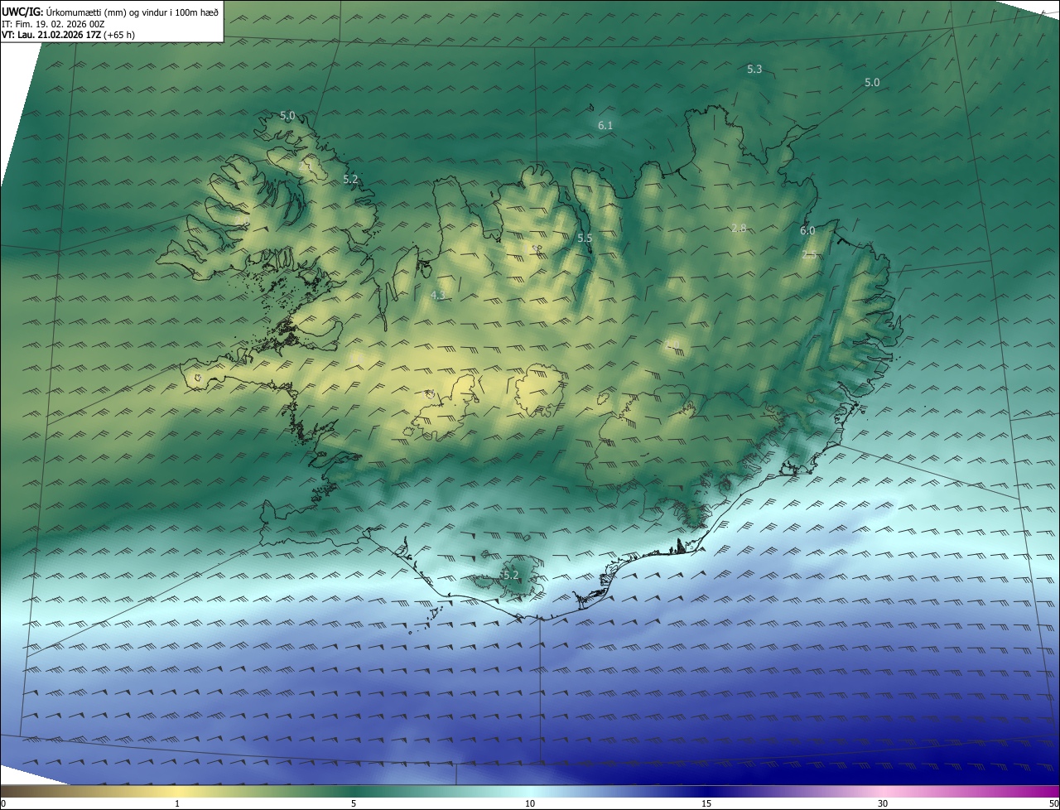Screen dimensions: 1060x810
Task: Click the '5.2' label on the southern glacier outline
Action: coord(510,575)
